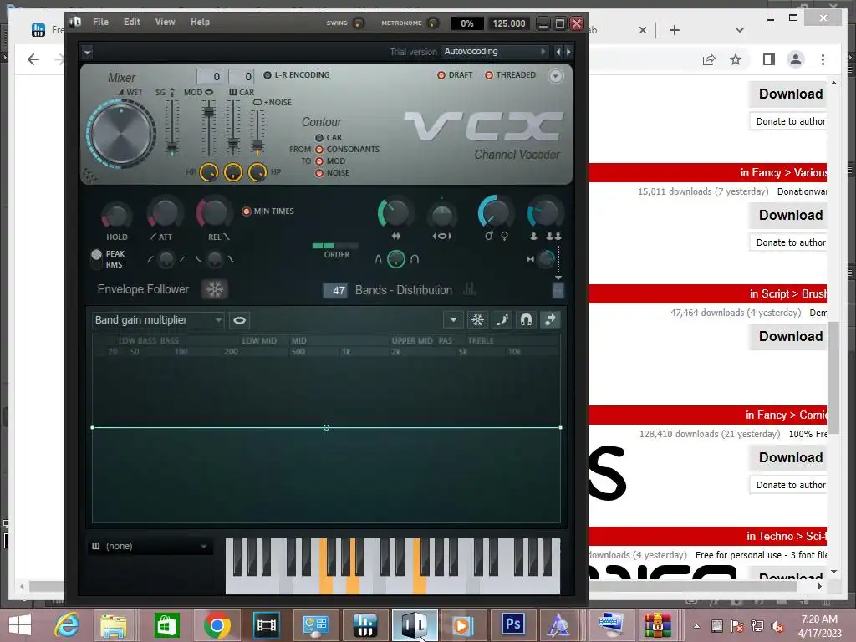Click the unison voices knob
The image size is (856, 642).
pyautogui.click(x=544, y=213)
